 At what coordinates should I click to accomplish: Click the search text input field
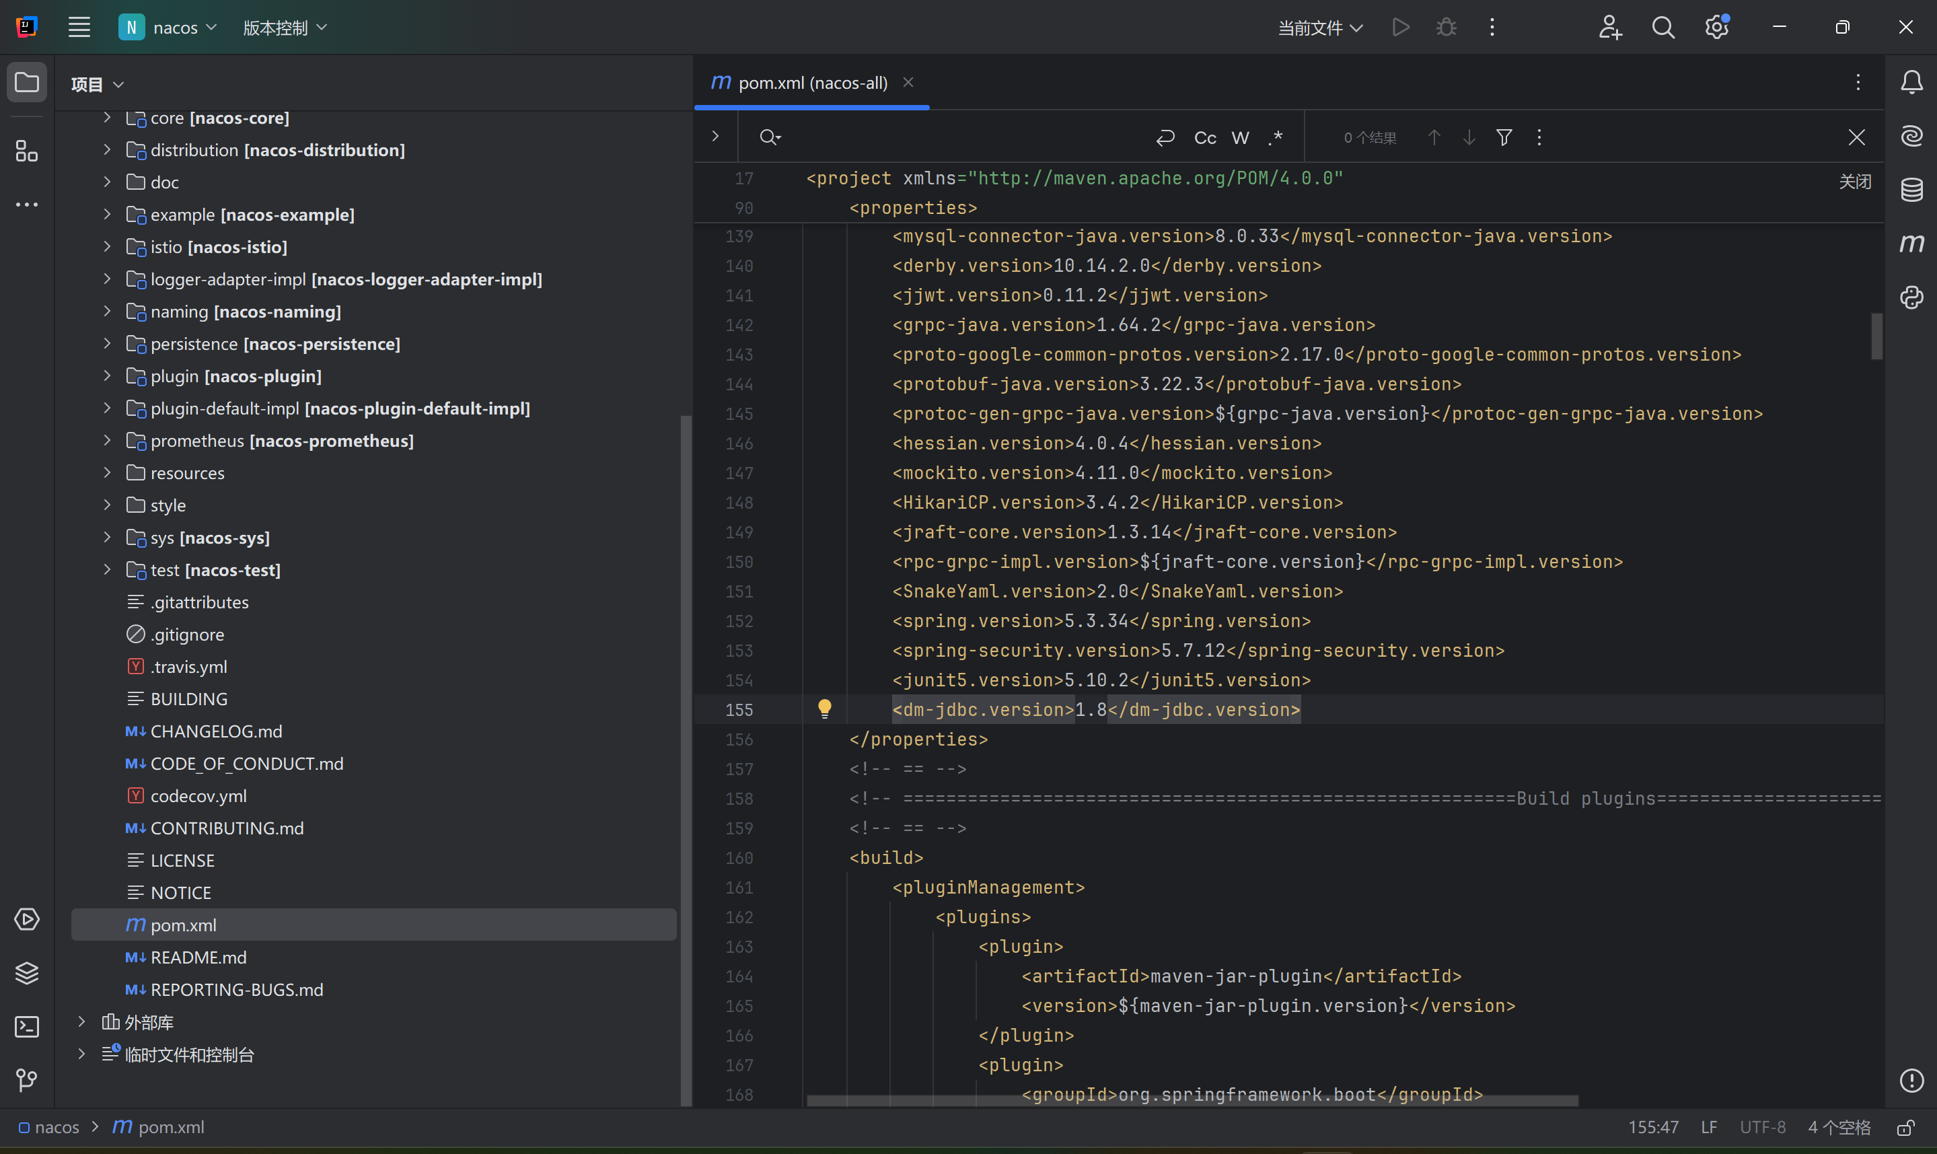click(956, 138)
